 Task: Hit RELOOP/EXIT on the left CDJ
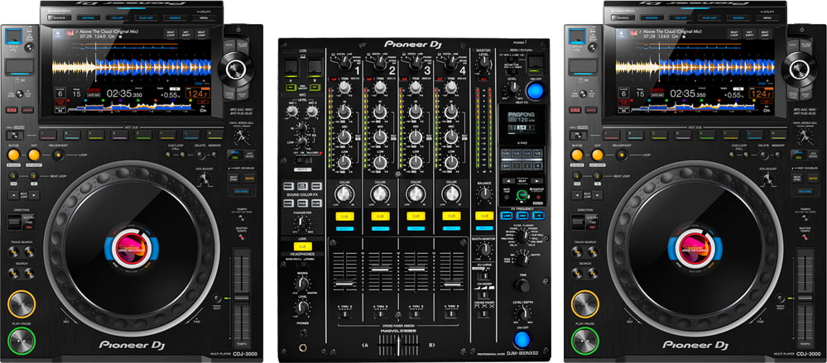[x=57, y=155]
